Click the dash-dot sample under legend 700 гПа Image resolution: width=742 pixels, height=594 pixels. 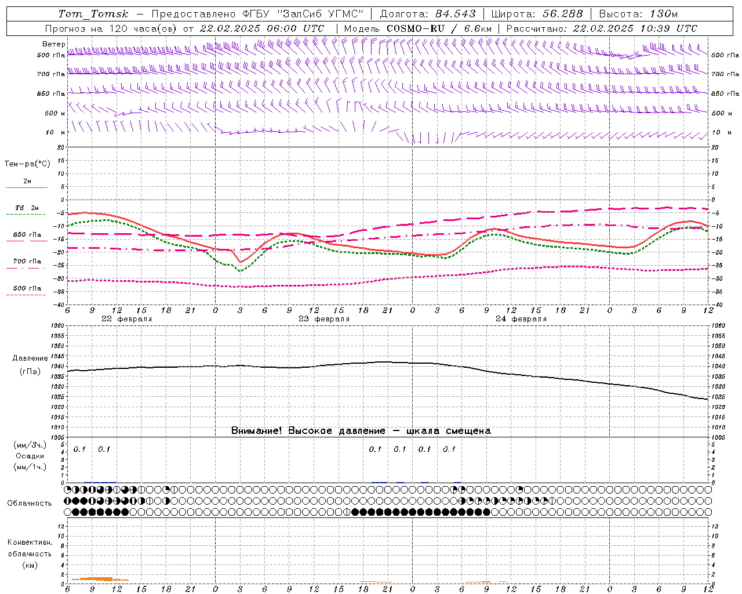[x=27, y=268]
